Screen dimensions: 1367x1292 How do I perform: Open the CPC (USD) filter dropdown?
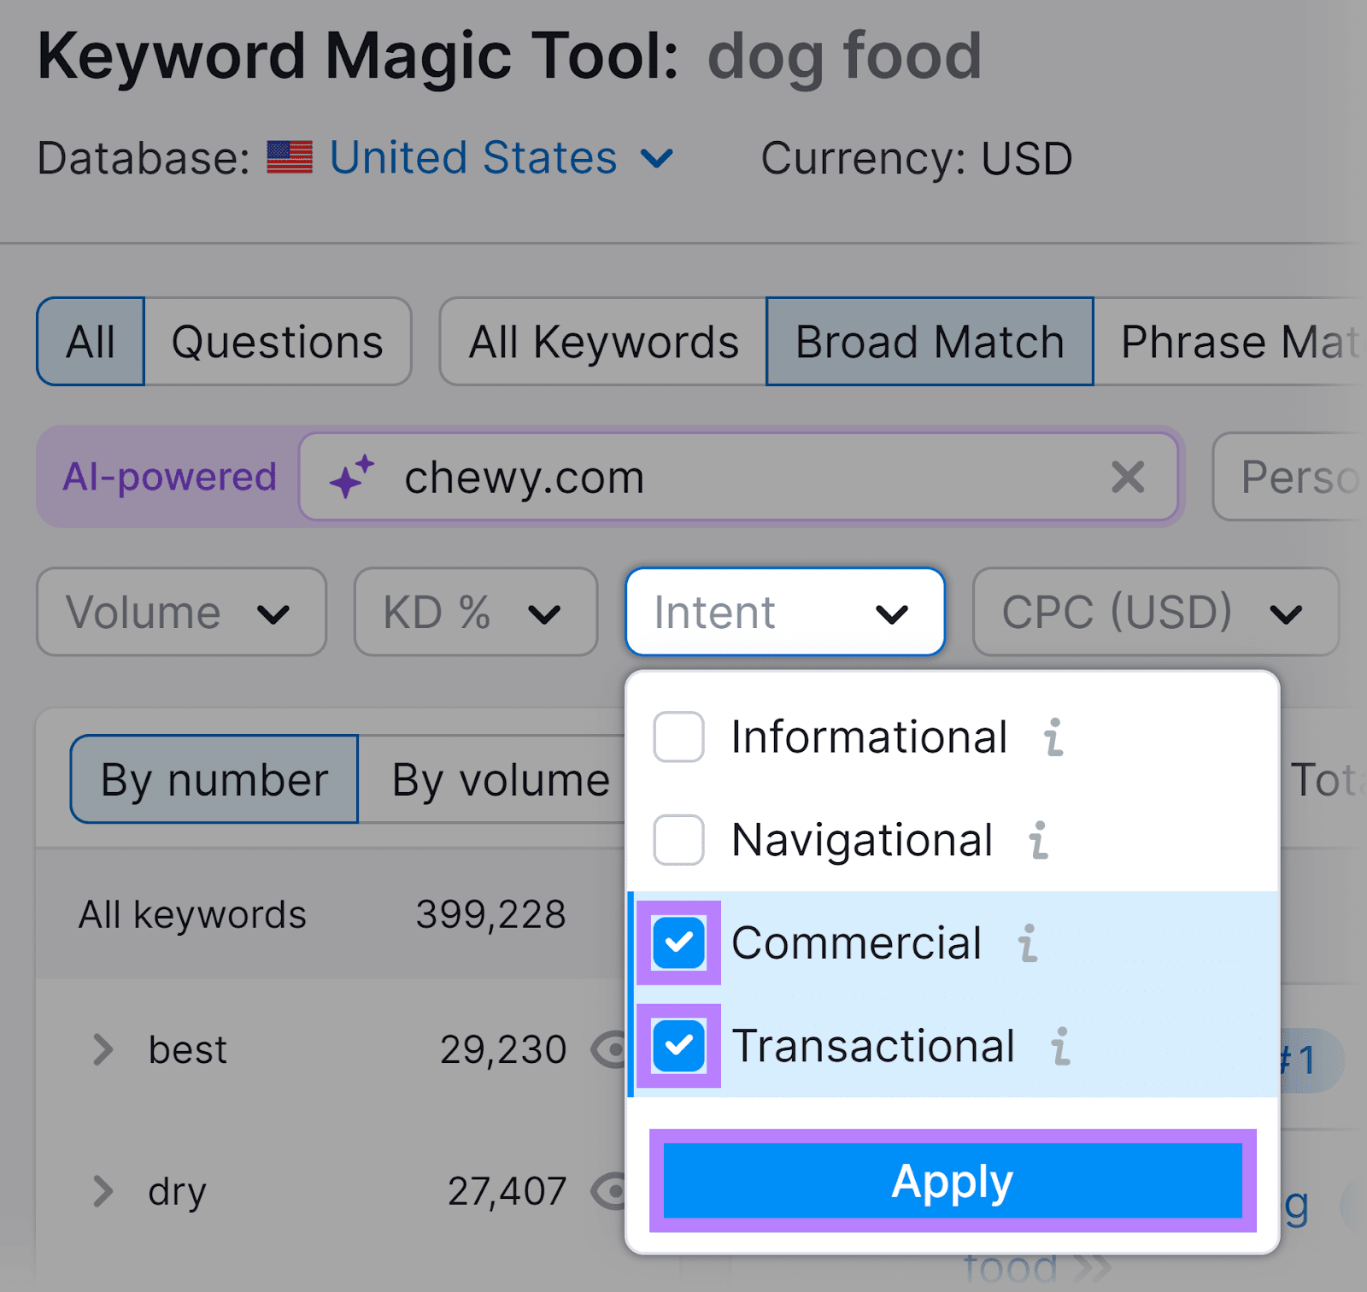[x=1154, y=612]
